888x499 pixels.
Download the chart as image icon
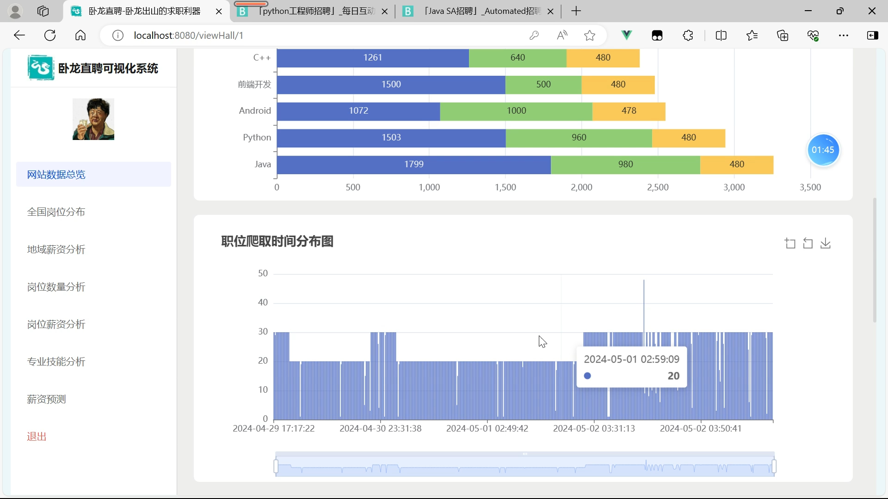(x=826, y=243)
